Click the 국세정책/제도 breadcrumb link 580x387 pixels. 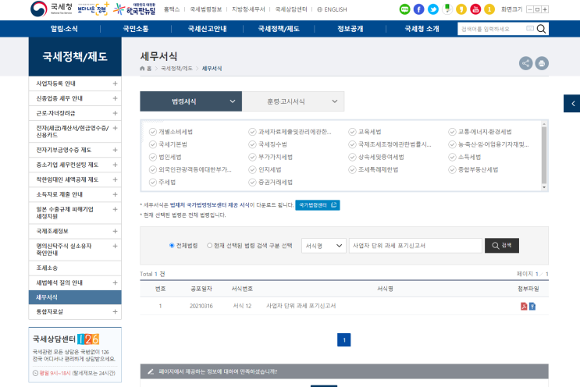point(177,69)
